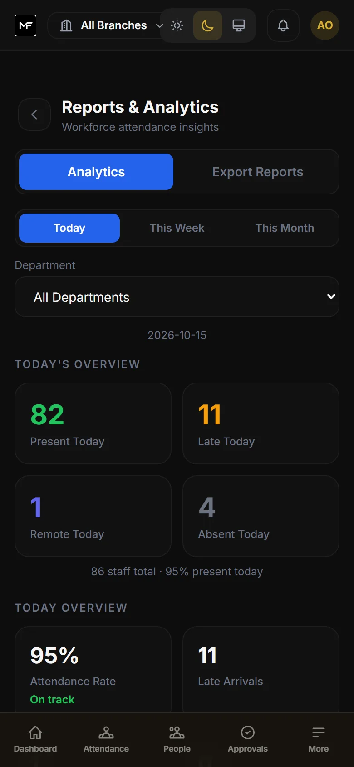This screenshot has height=767, width=354.
Task: Select the This Month period
Action: pos(285,228)
